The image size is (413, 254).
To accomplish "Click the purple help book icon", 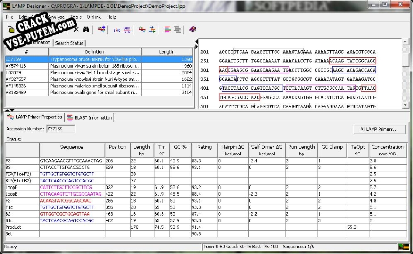I will pos(193,29).
